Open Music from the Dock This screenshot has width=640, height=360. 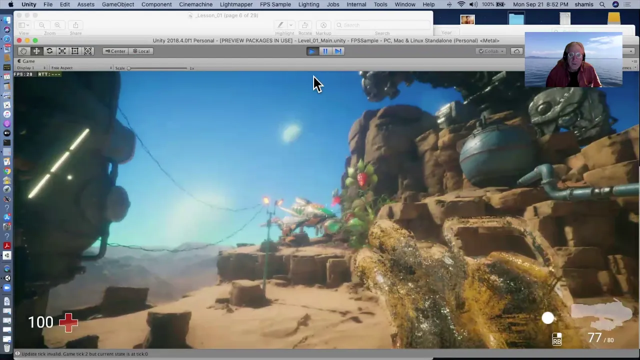pyautogui.click(x=7, y=114)
